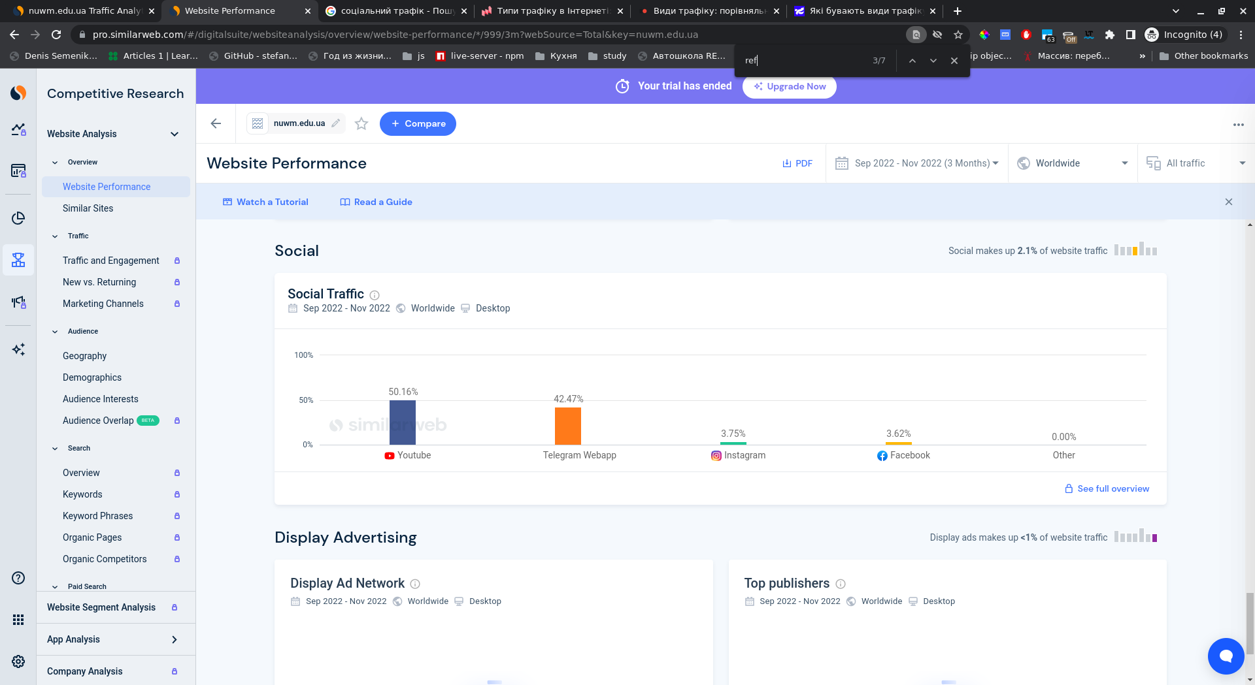Click the back arrow beside the site name
The height and width of the screenshot is (685, 1255).
click(x=216, y=123)
